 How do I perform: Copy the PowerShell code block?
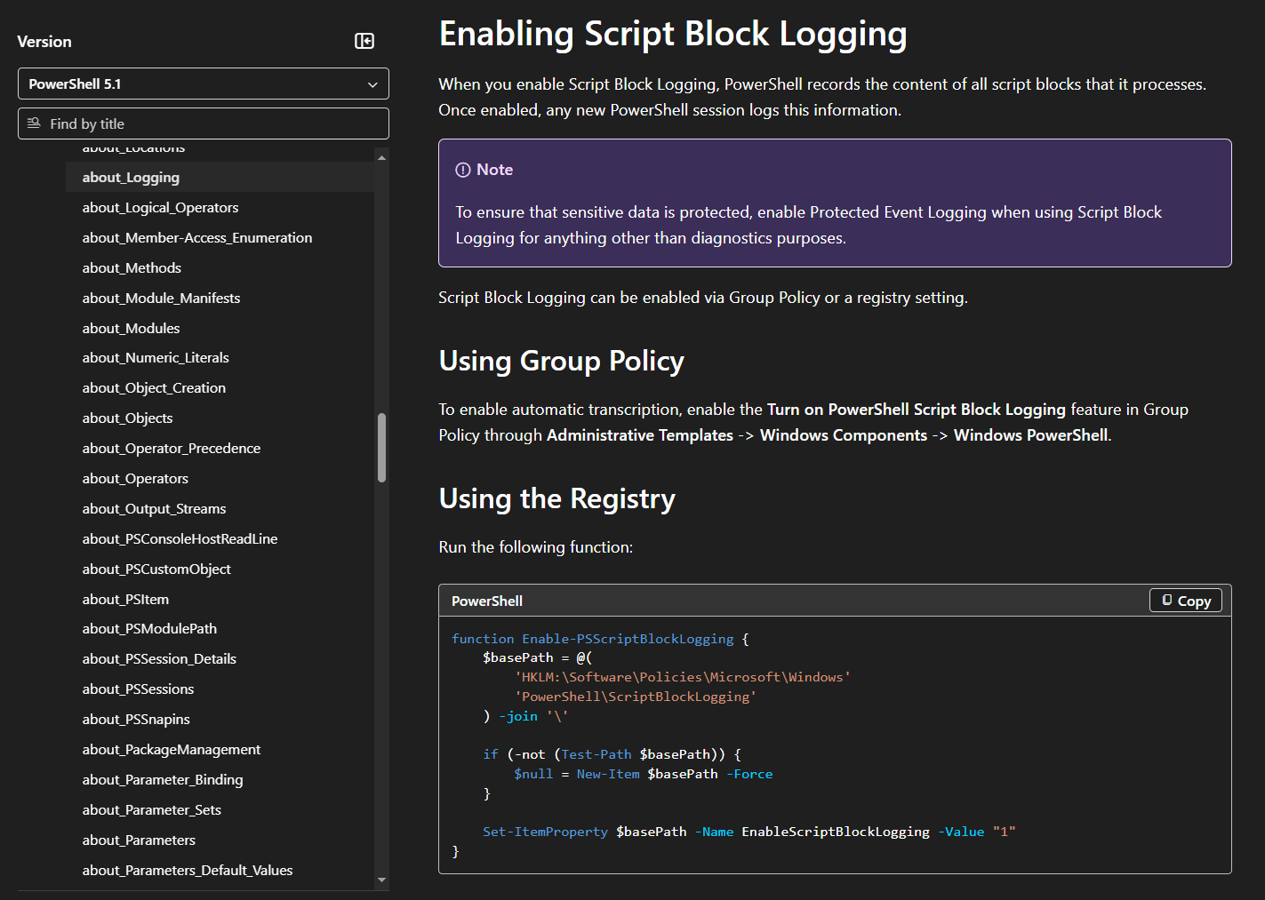pyautogui.click(x=1186, y=601)
